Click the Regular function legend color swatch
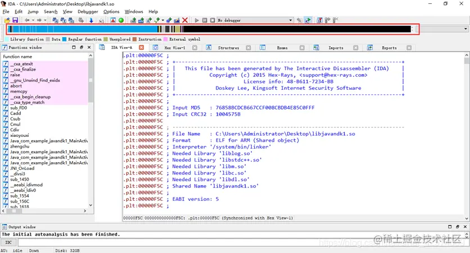 click(64, 39)
